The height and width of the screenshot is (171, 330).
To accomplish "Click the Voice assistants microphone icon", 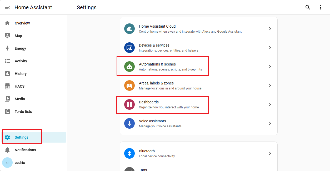I will 129,123.
